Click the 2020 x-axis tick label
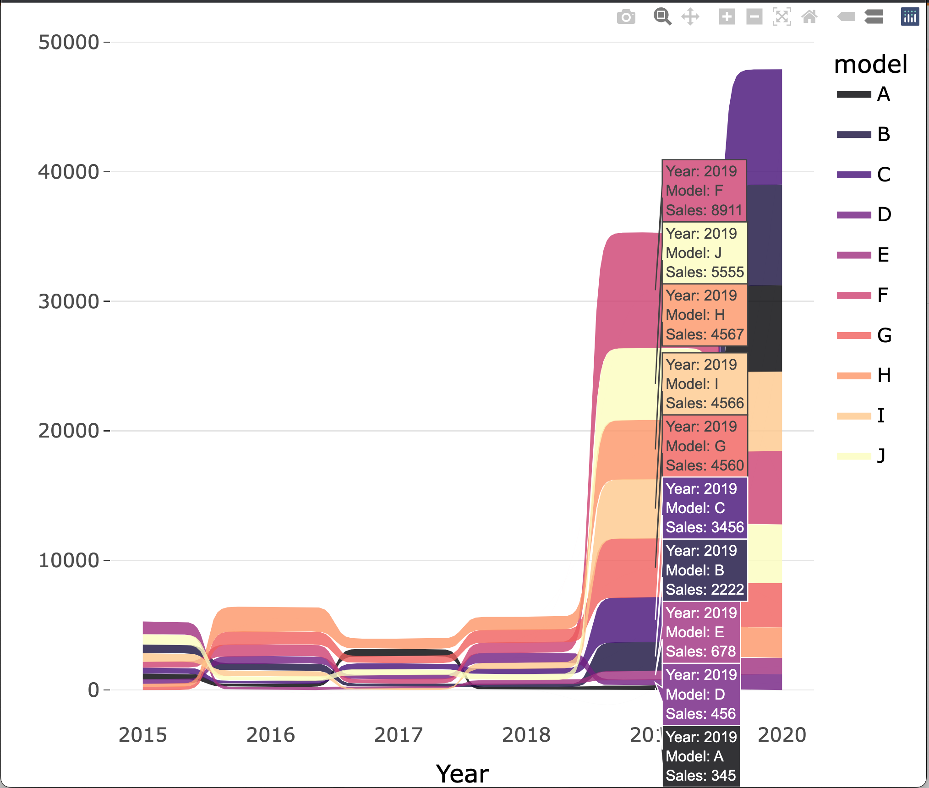Screen dimensions: 929x788 (782, 735)
